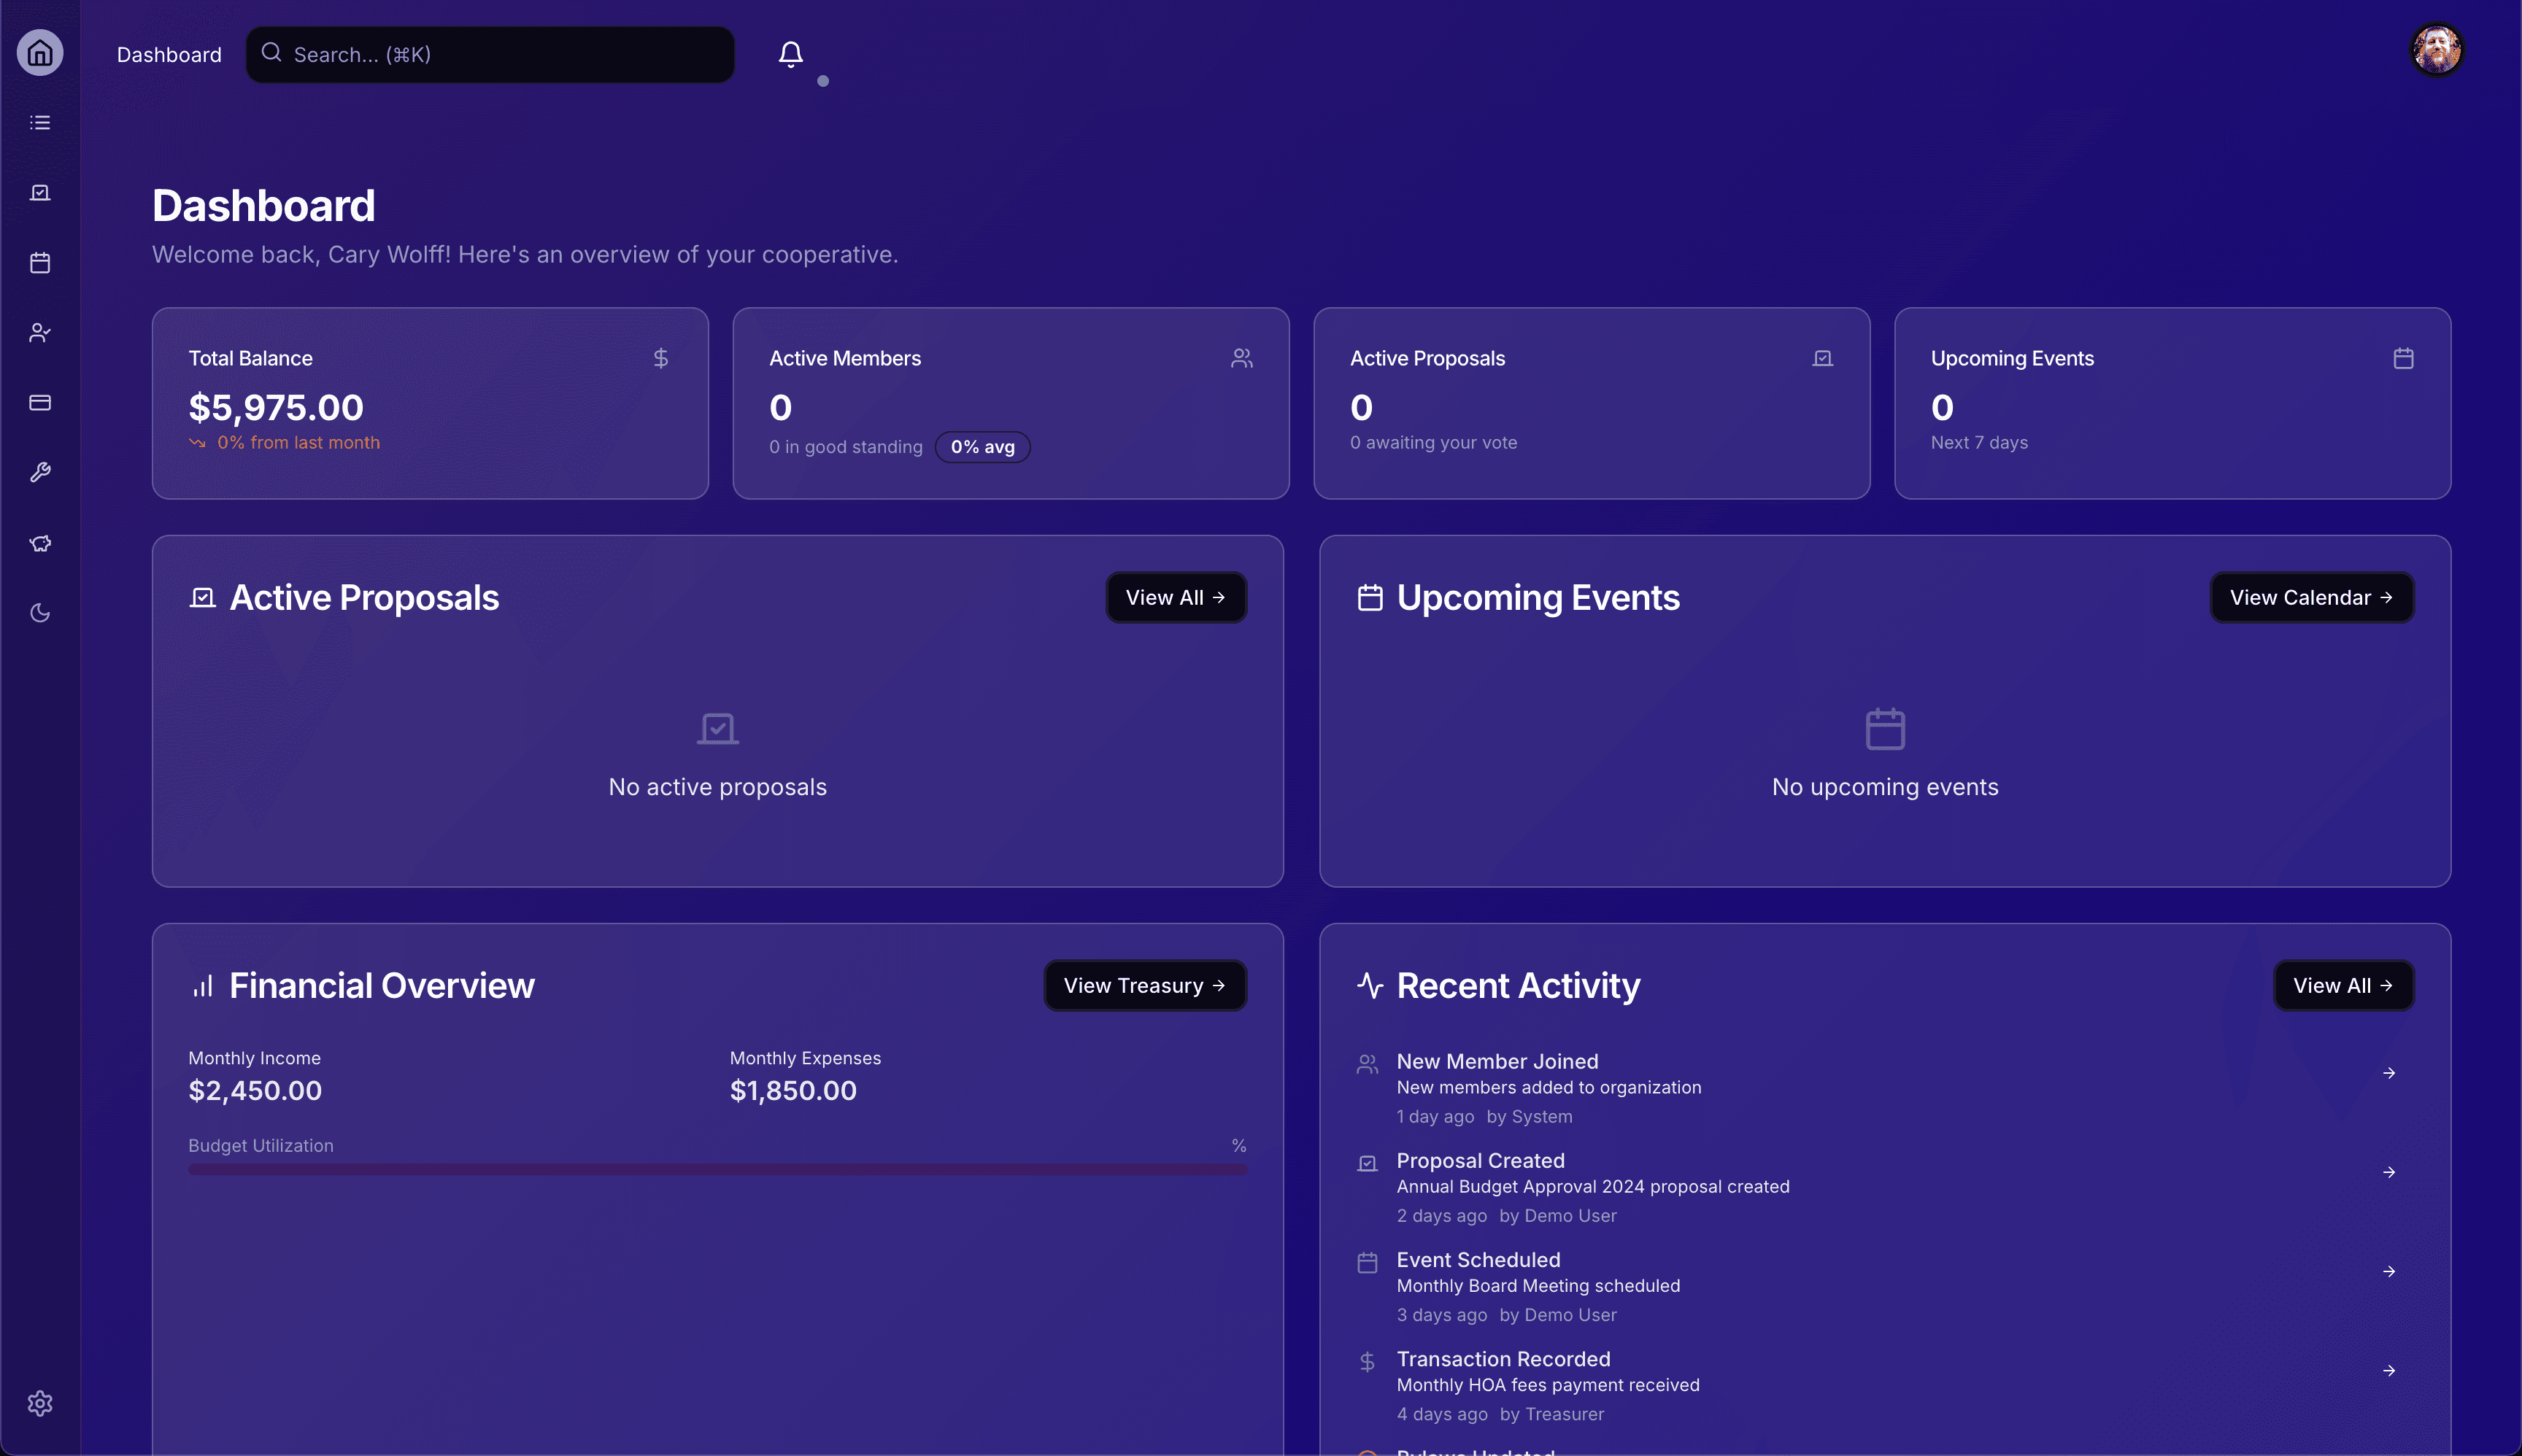Toggle dark mode with the moon icon

pos(40,613)
